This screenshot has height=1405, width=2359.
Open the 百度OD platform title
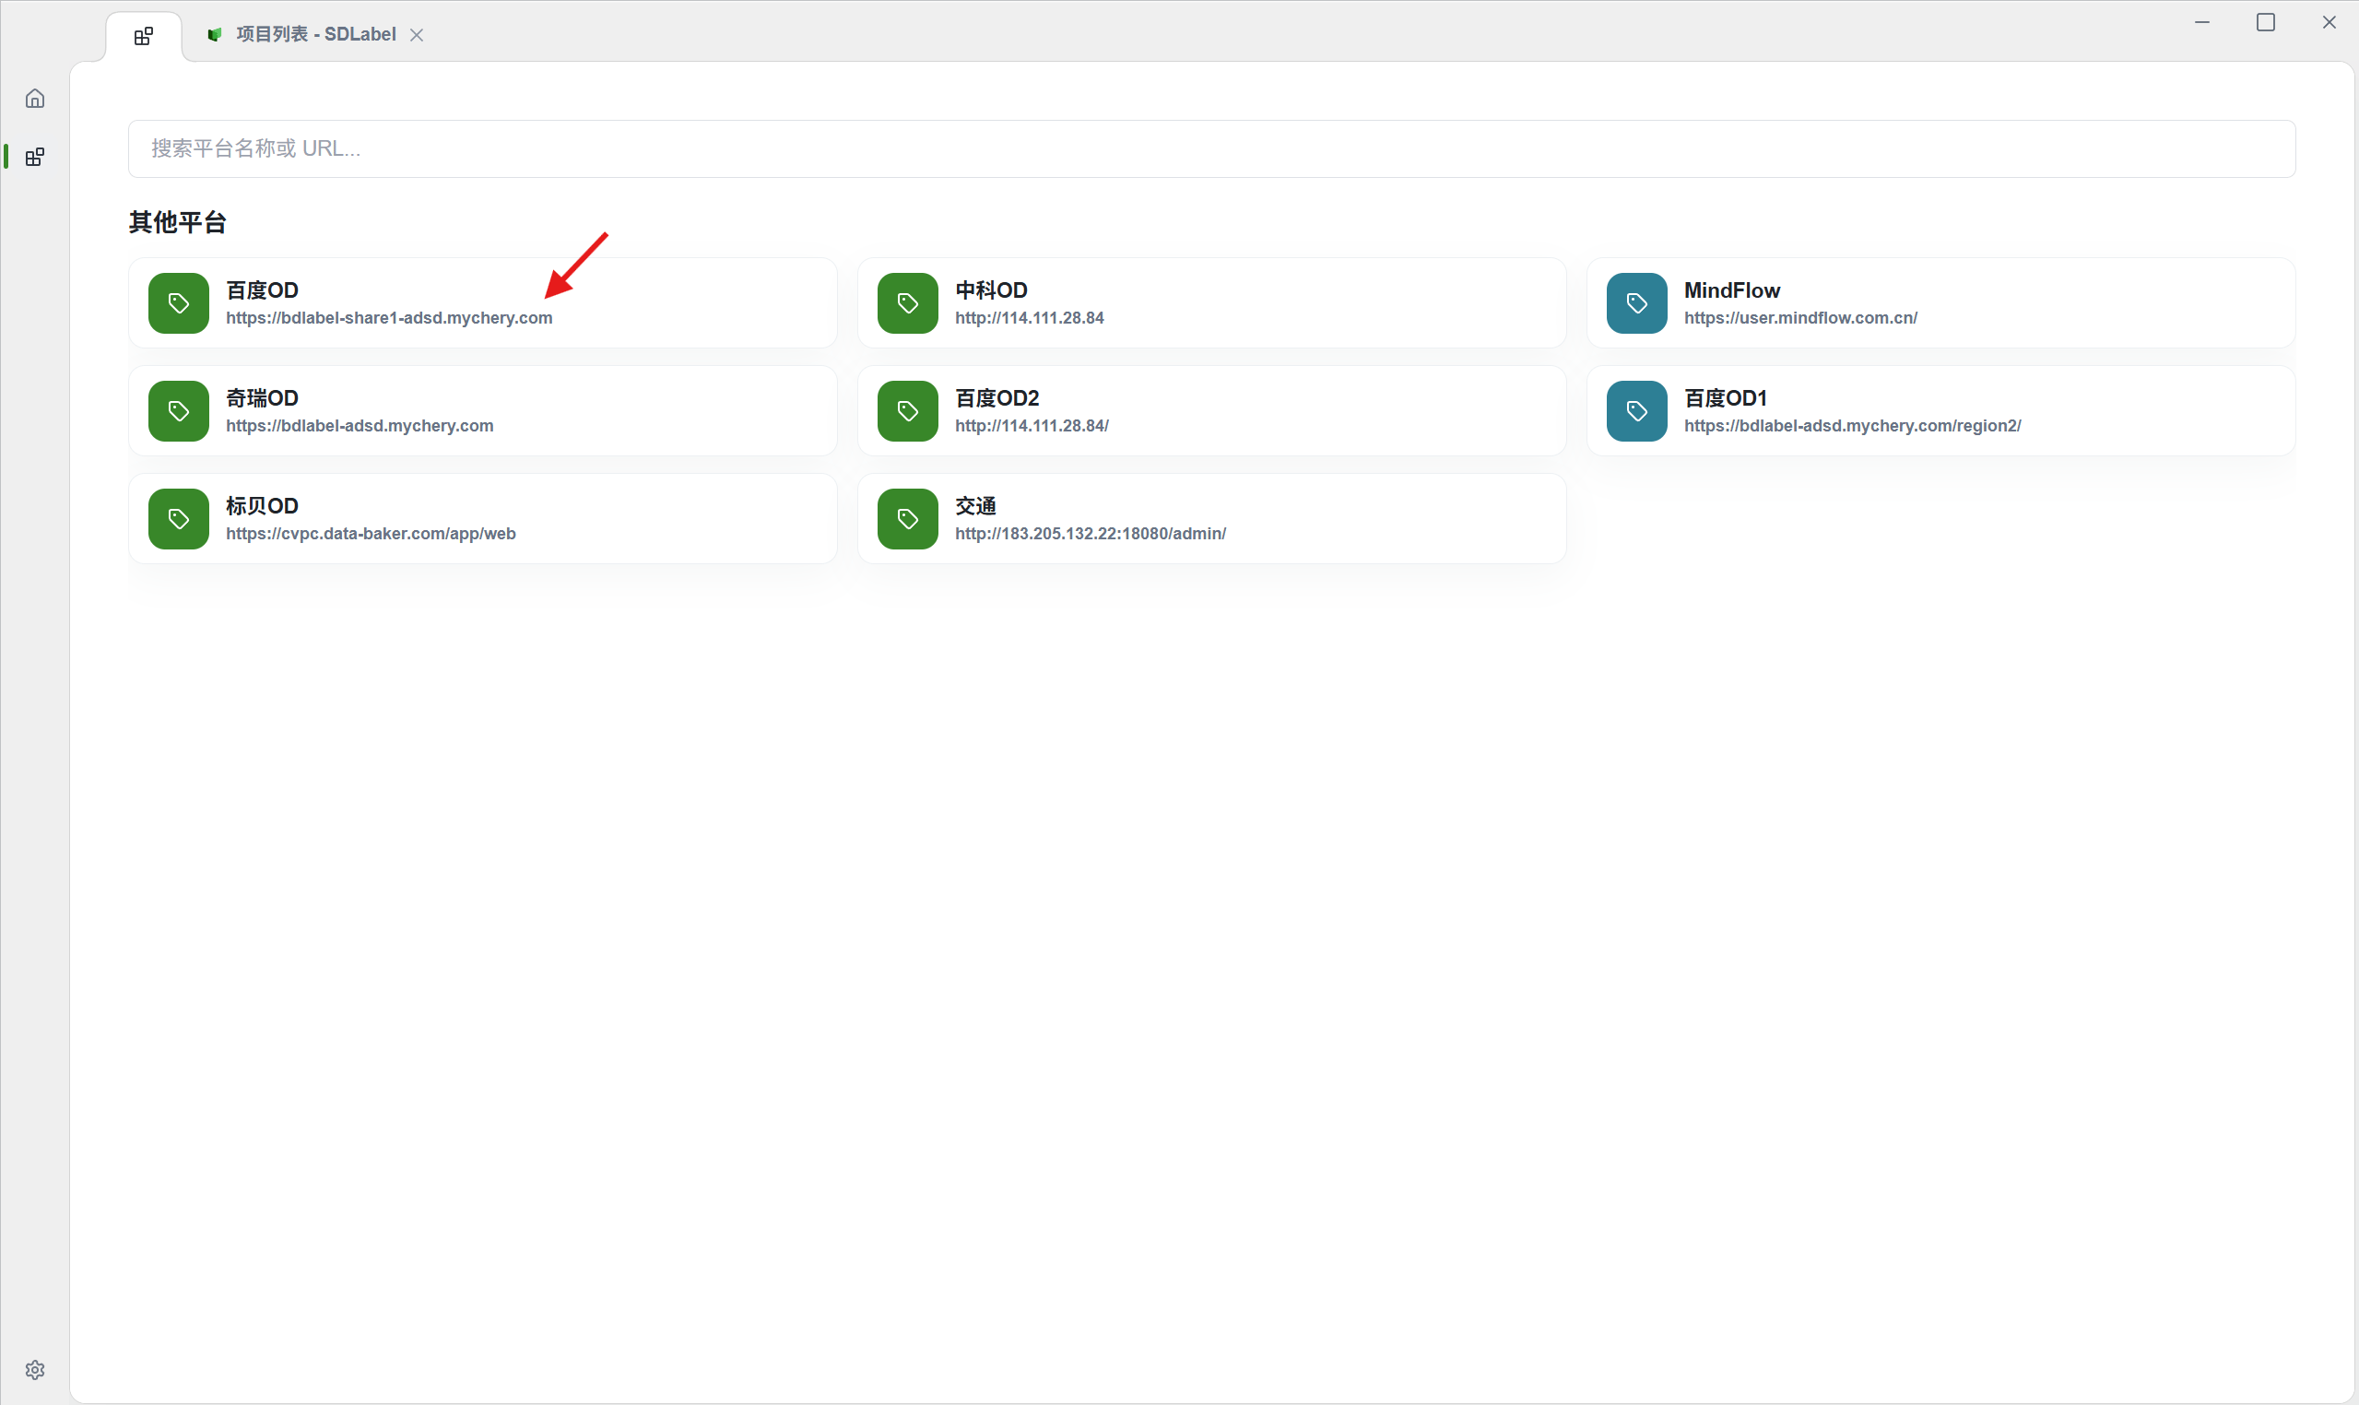[x=262, y=289]
